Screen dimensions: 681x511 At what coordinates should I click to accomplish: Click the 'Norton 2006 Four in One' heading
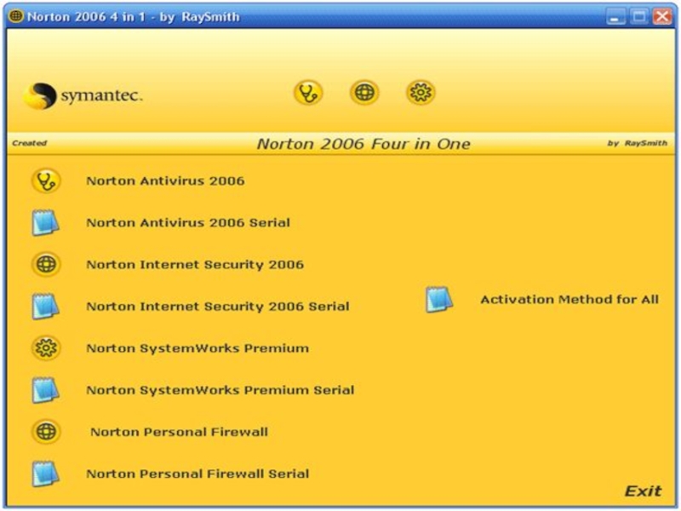coord(363,144)
